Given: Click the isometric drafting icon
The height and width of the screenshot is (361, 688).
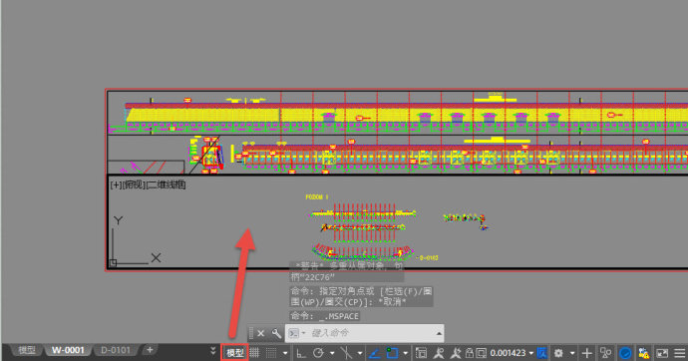Looking at the screenshot, I should point(346,353).
